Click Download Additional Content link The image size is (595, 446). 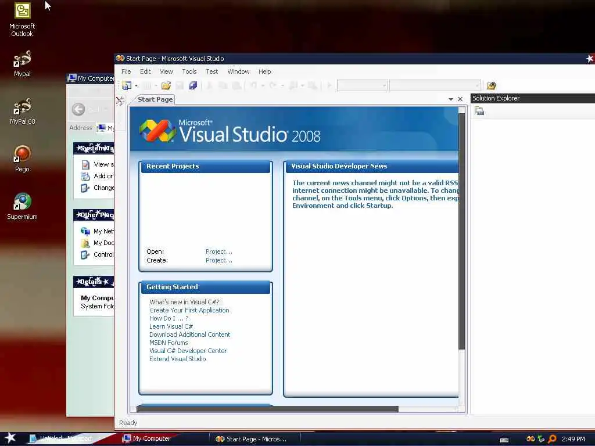[x=190, y=334]
